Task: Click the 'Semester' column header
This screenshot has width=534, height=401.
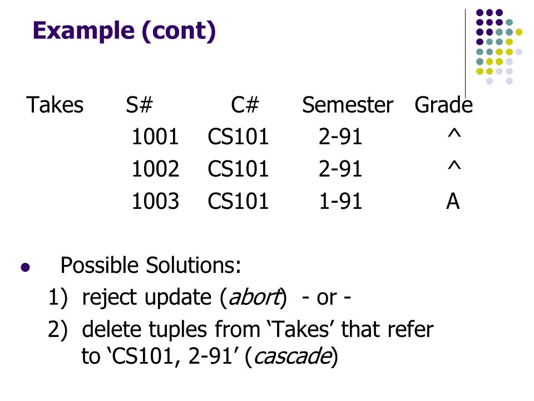Action: (348, 105)
